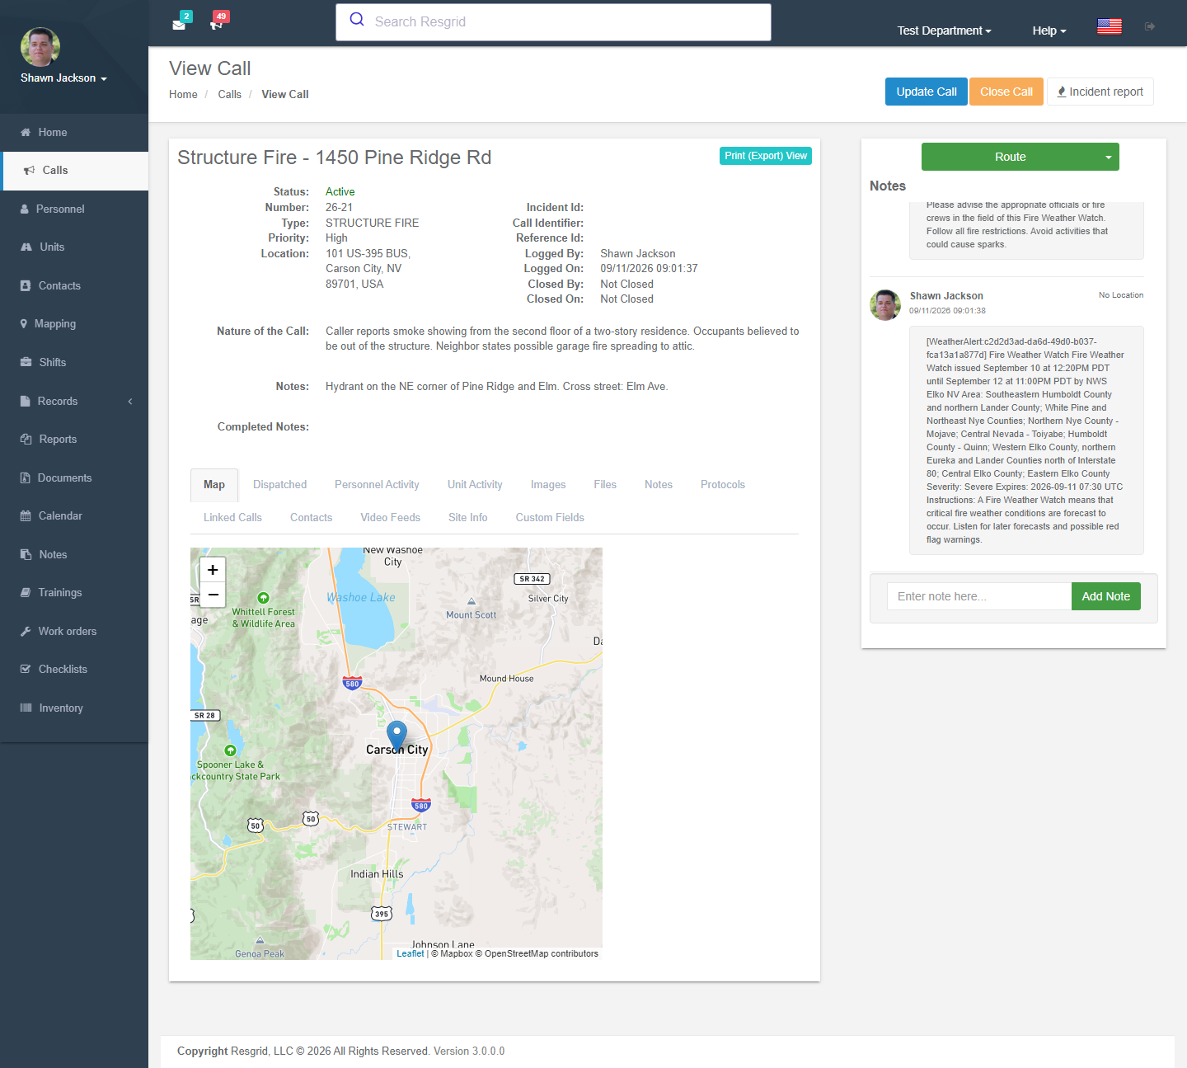Screen dimensions: 1187x1068
Task: Click the Checklists check-square icon
Action: point(26,670)
